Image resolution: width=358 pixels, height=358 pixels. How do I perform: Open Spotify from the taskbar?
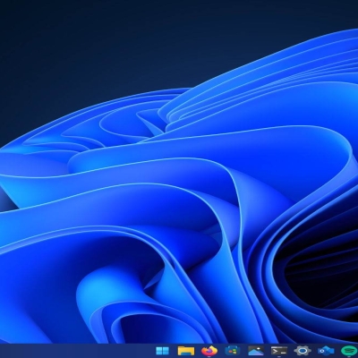click(349, 351)
